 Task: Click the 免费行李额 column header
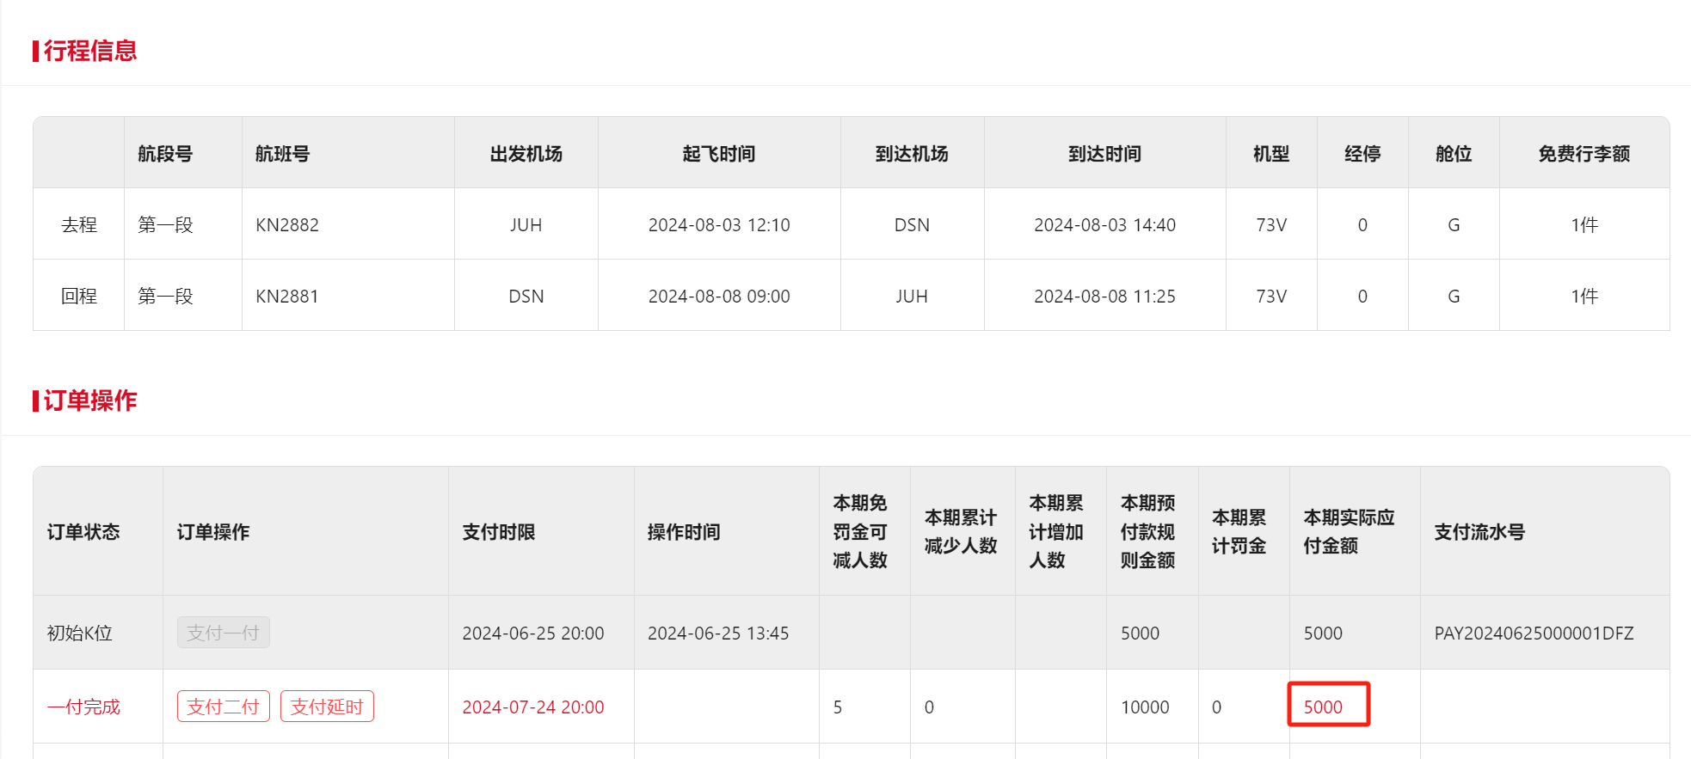(x=1584, y=154)
